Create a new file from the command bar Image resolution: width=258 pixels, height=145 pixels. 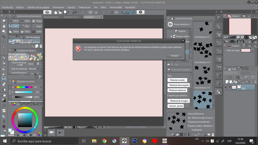(x=56, y=12)
